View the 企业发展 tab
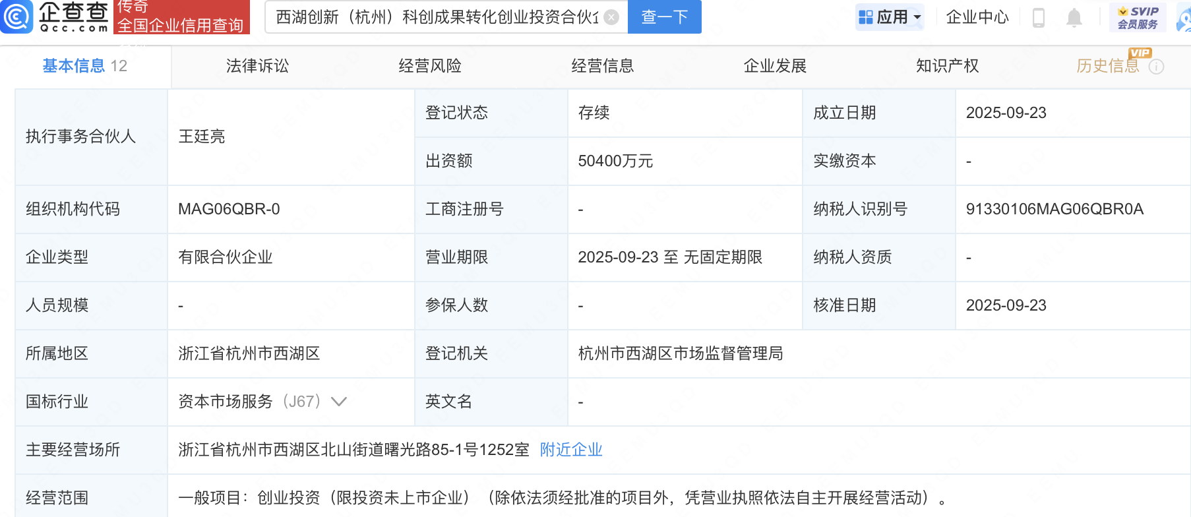Screen dimensions: 1191x517 tap(775, 66)
